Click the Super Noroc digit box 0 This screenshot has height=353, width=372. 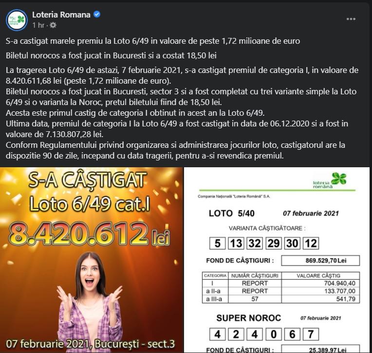[x=274, y=335]
